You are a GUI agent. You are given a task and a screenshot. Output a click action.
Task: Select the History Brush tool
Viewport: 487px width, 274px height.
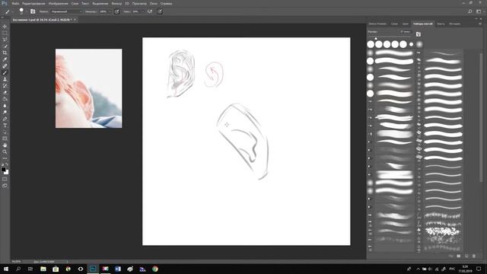pos(5,86)
